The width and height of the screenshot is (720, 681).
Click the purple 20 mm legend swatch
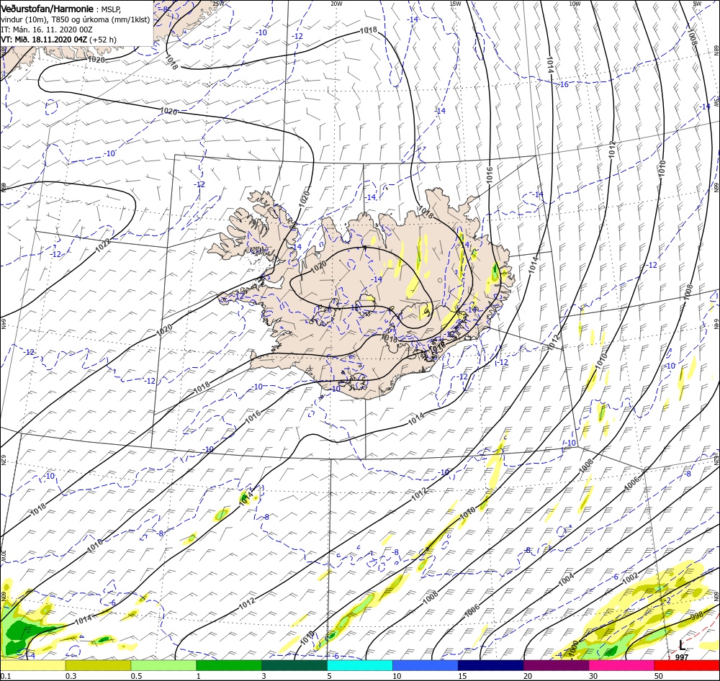point(556,665)
